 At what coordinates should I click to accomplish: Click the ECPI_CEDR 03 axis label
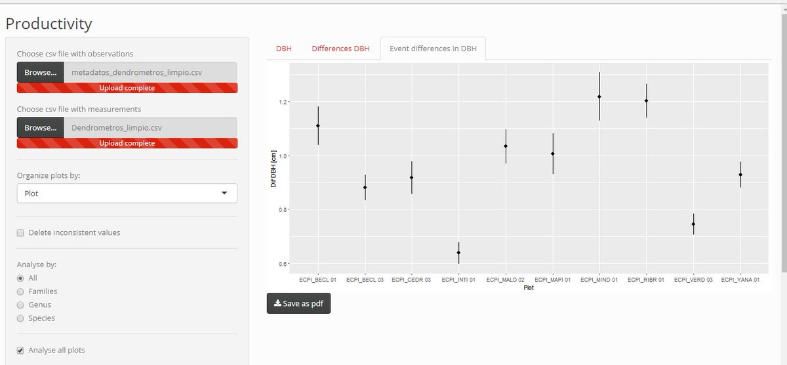411,280
